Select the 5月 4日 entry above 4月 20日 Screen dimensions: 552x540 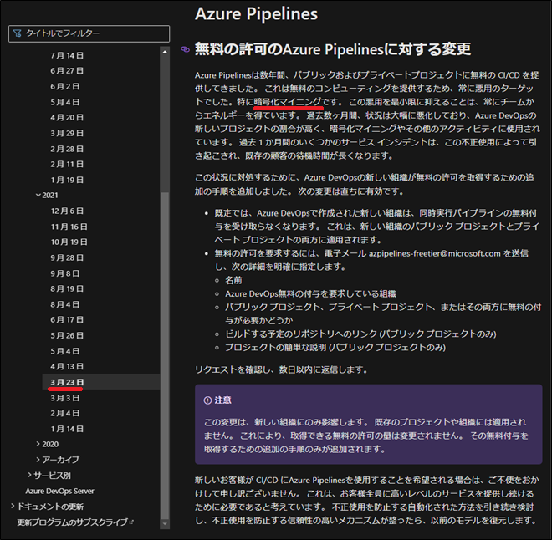64,102
